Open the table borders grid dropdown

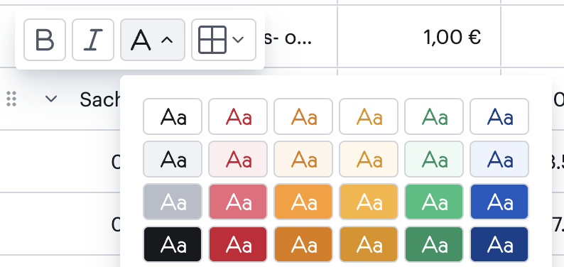[223, 40]
